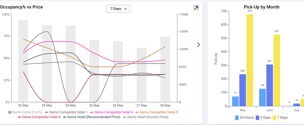Screen dimensions: 304x125
Task: Hide the Demo Competitor hotel 4 series
Action: tap(112, 112)
